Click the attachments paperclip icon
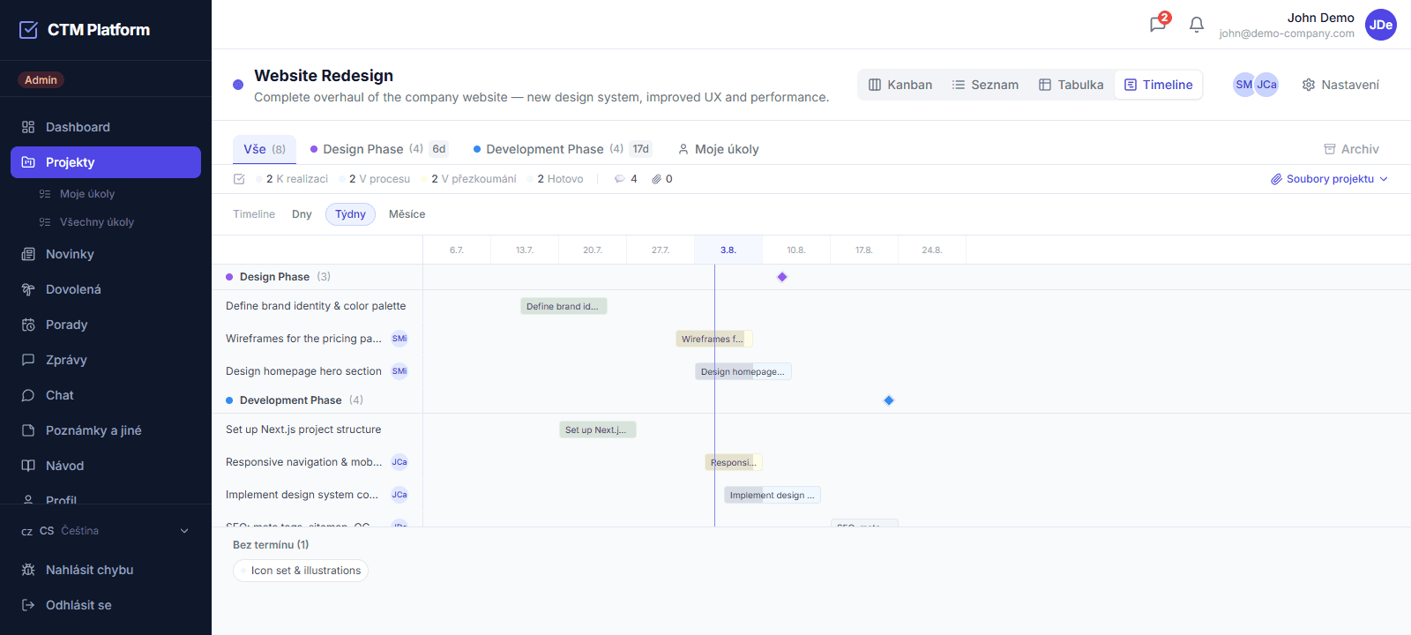The image size is (1411, 635). pyautogui.click(x=657, y=179)
